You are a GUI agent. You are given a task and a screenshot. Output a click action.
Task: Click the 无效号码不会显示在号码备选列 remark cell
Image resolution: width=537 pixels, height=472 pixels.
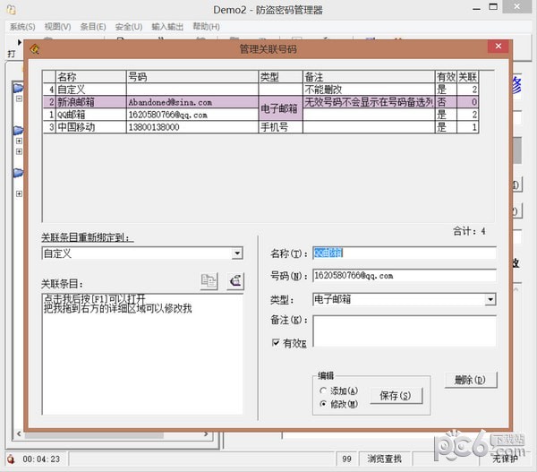tap(369, 102)
